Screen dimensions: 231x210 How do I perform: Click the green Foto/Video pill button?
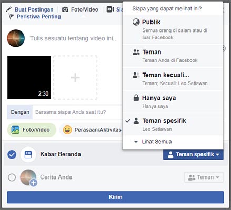click(x=32, y=130)
